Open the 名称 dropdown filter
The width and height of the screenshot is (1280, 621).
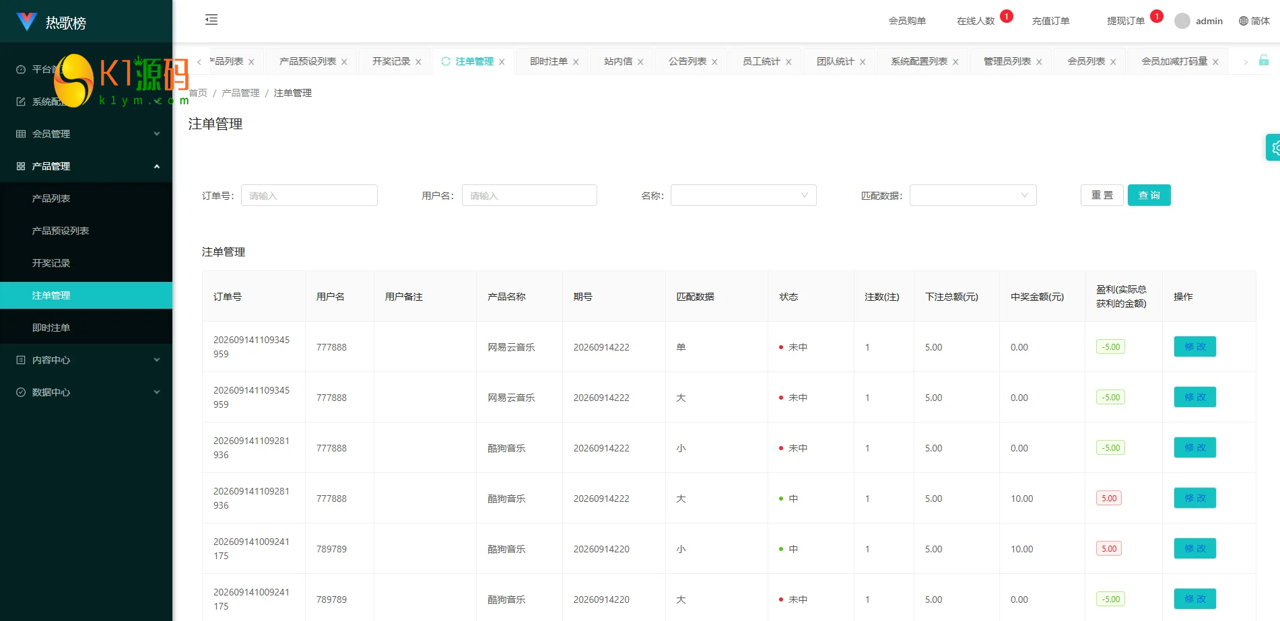pos(743,195)
